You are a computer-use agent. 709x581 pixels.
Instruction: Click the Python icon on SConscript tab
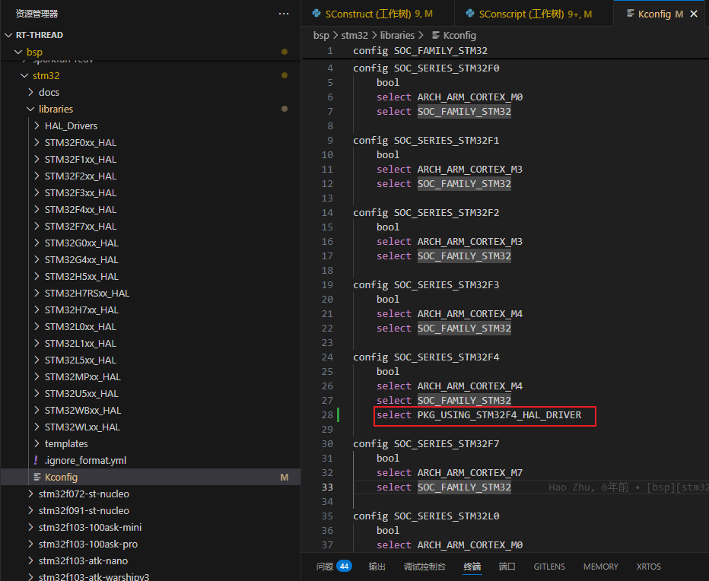[470, 14]
